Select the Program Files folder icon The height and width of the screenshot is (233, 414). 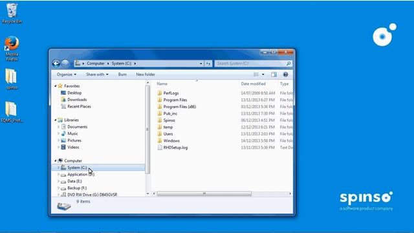[x=160, y=100]
